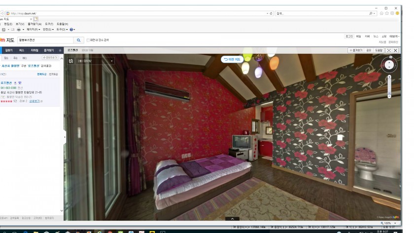Click the browser address bar

(x=136, y=13)
